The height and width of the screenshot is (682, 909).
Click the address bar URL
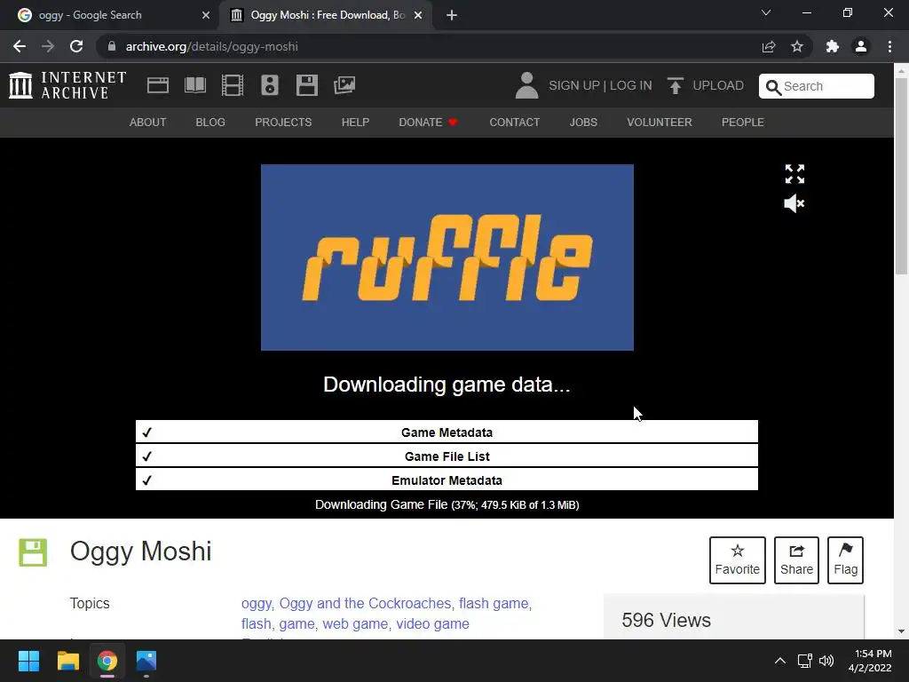211,46
